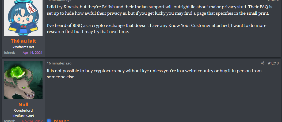This screenshot has width=282, height=122.
Task: Click the Oonderlord user title under Null
Action: 23,110
